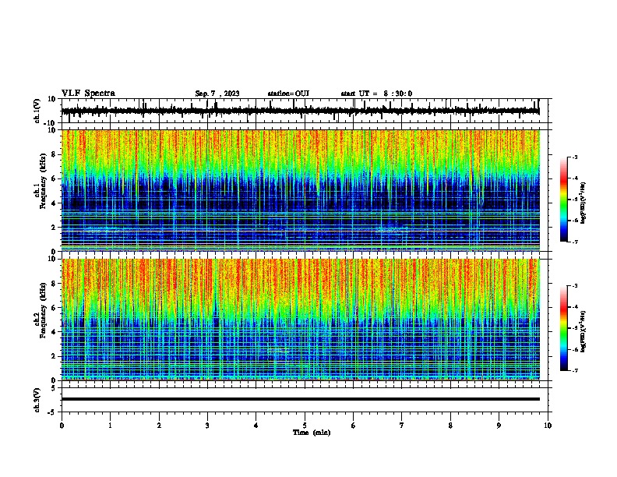Click the "ch.3(V)" axis label
This screenshot has width=617, height=477.
click(x=37, y=400)
